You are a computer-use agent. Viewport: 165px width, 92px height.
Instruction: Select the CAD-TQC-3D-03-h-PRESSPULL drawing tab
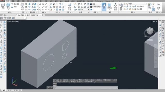point(28,15)
